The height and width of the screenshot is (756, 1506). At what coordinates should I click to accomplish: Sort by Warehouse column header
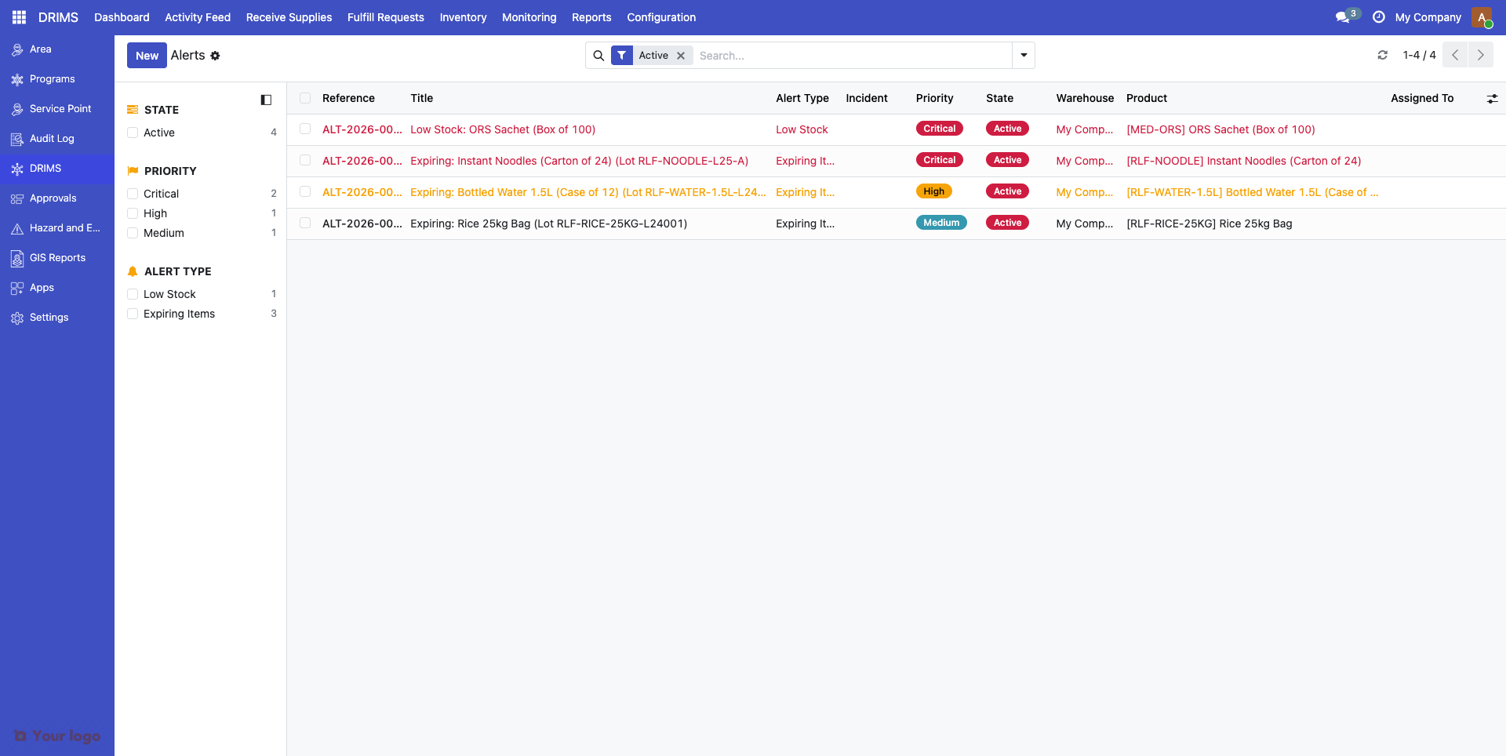pos(1085,98)
